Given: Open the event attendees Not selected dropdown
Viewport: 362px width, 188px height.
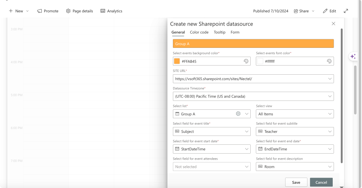Looking at the screenshot, I should 212,167.
